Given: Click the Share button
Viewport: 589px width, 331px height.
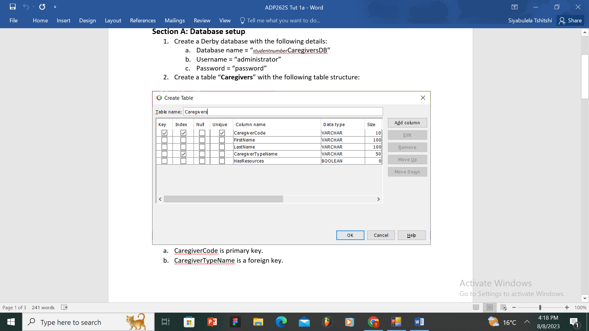Looking at the screenshot, I should coord(570,21).
